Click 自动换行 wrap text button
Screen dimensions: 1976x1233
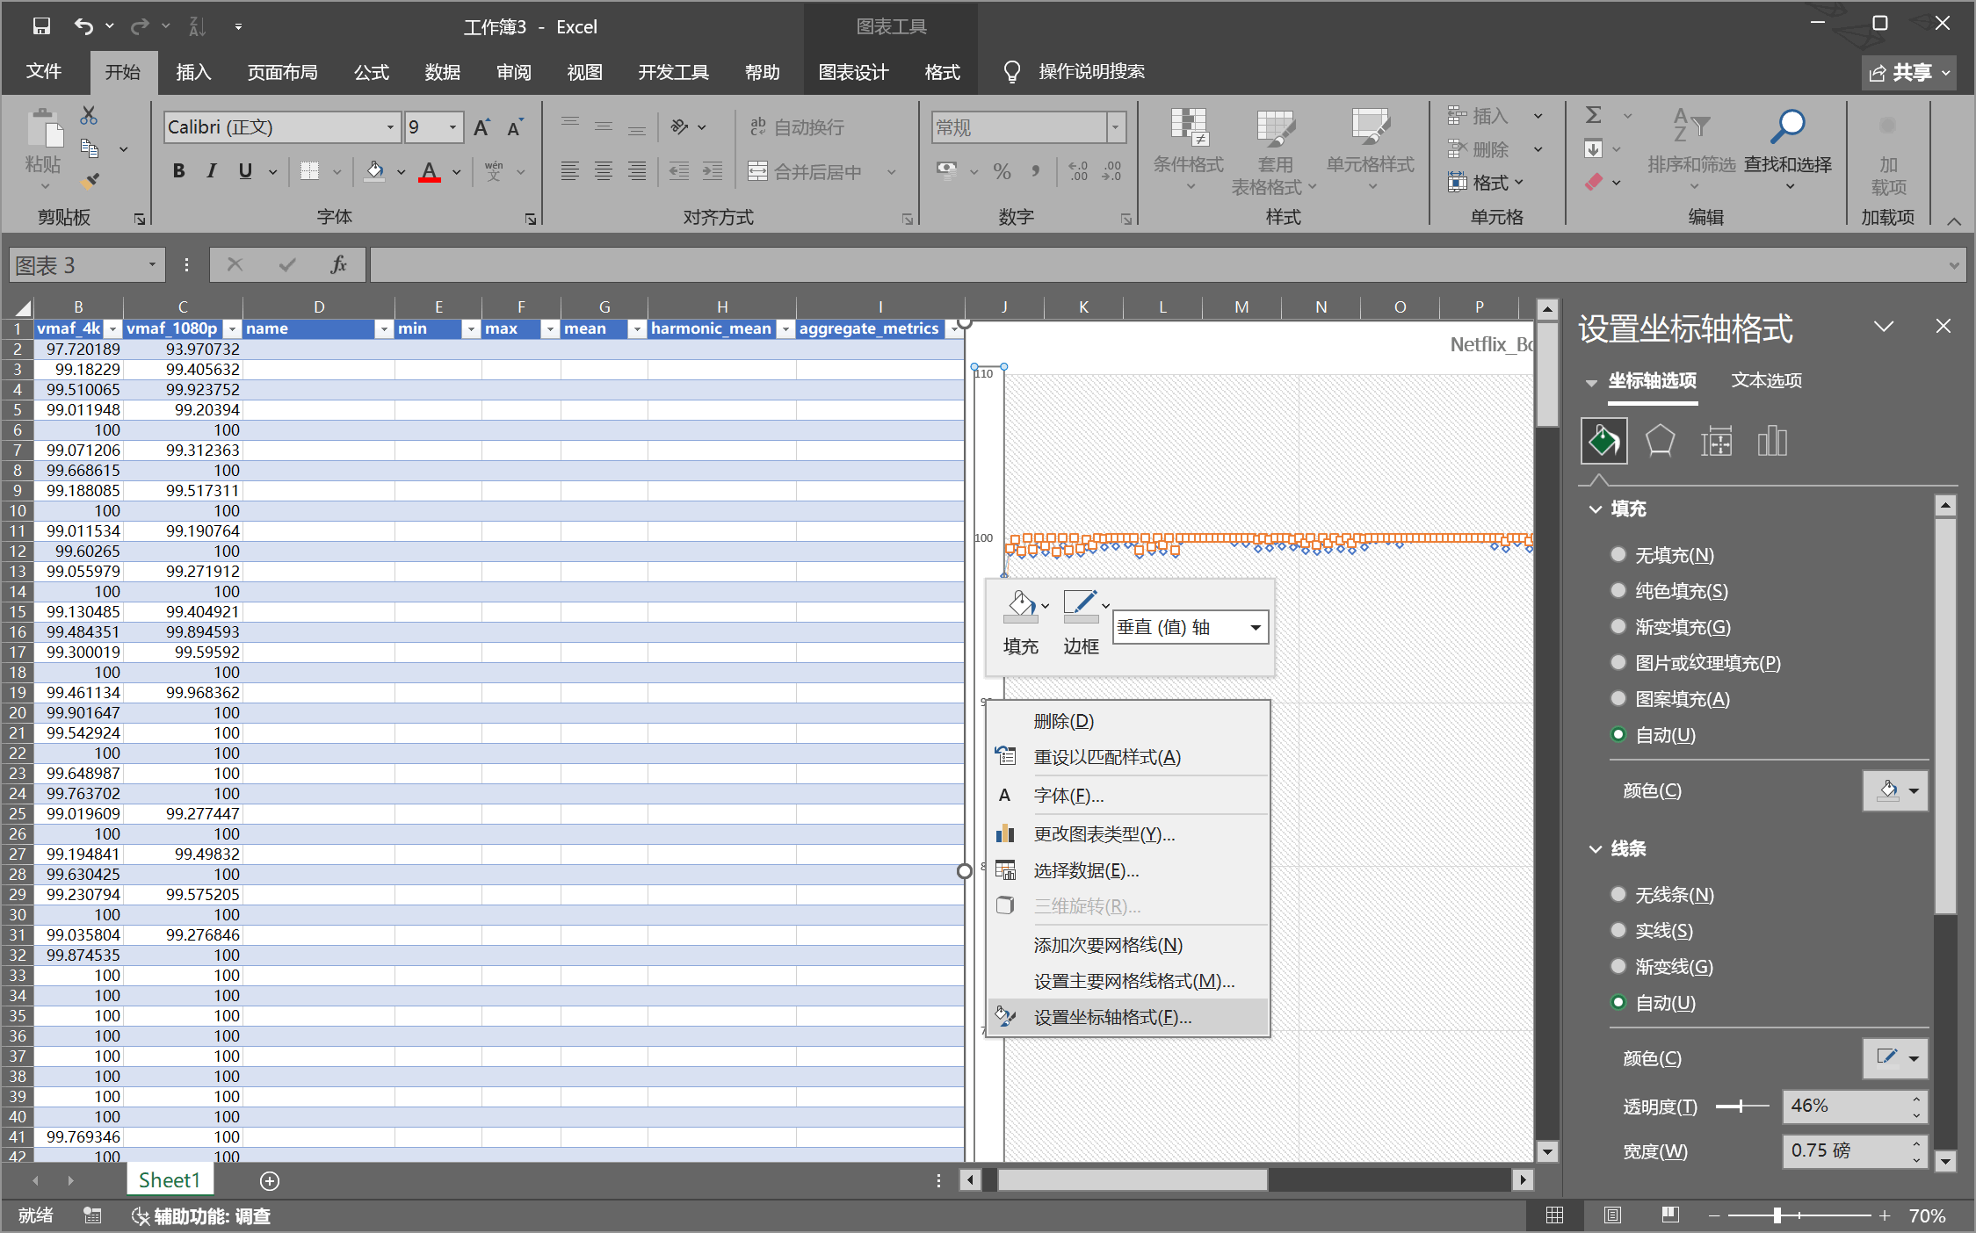coord(797,127)
